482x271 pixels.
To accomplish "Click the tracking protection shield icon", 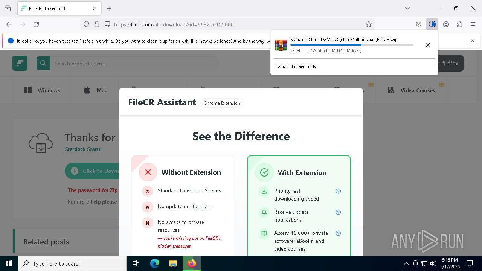I will click(86, 24).
